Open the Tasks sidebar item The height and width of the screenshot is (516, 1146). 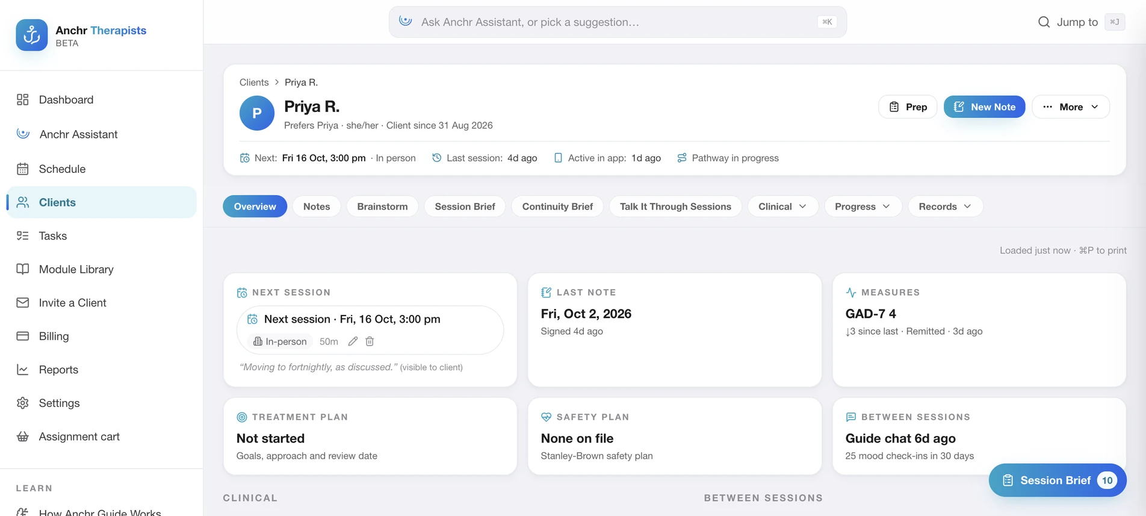[53, 236]
